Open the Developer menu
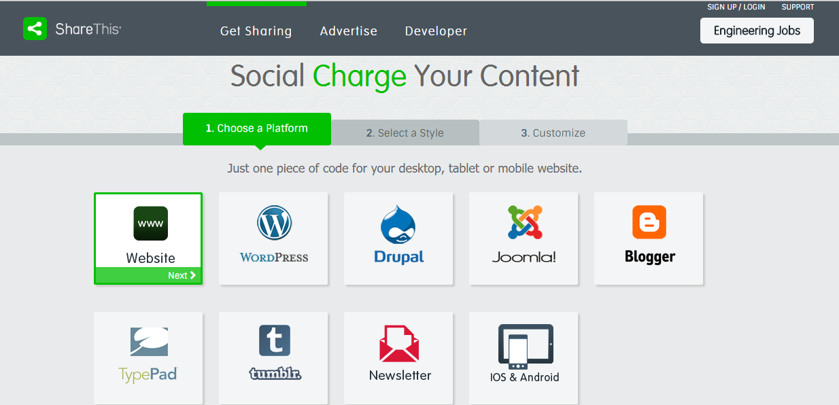 click(436, 31)
